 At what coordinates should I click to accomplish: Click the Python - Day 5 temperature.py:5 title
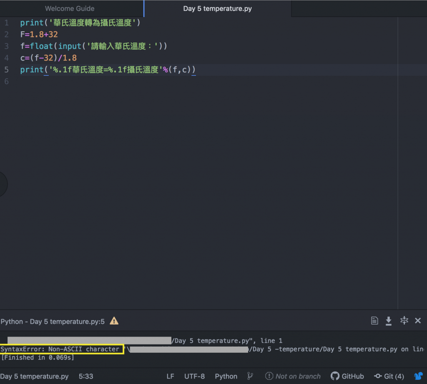pyautogui.click(x=53, y=322)
